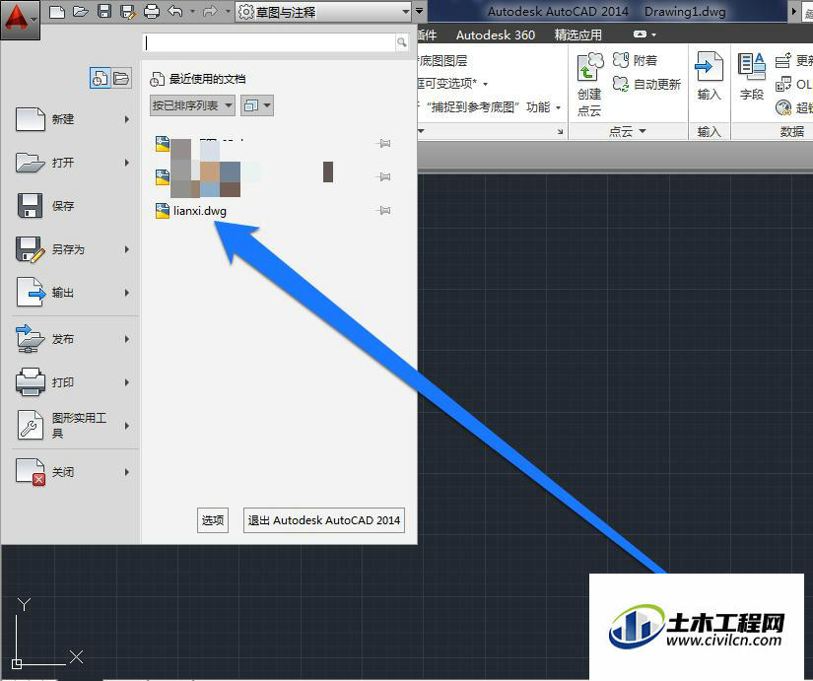Select 图形实用工具 in the application menu
The image size is (813, 681).
73,426
